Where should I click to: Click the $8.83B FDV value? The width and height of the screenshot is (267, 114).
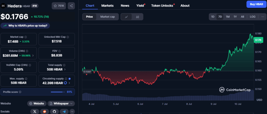57,55
